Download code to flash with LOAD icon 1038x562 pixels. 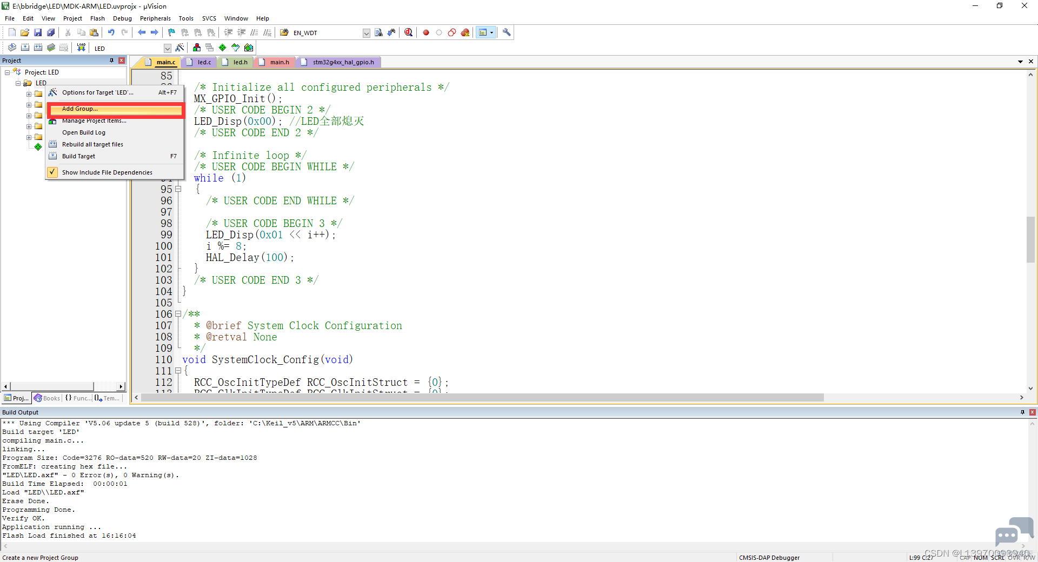pyautogui.click(x=81, y=48)
